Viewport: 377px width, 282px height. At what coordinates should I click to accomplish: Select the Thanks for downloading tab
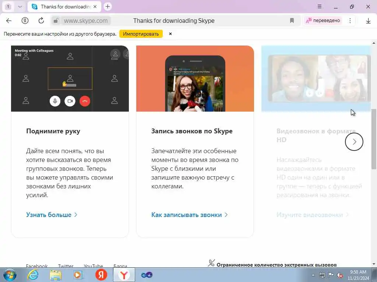click(64, 7)
